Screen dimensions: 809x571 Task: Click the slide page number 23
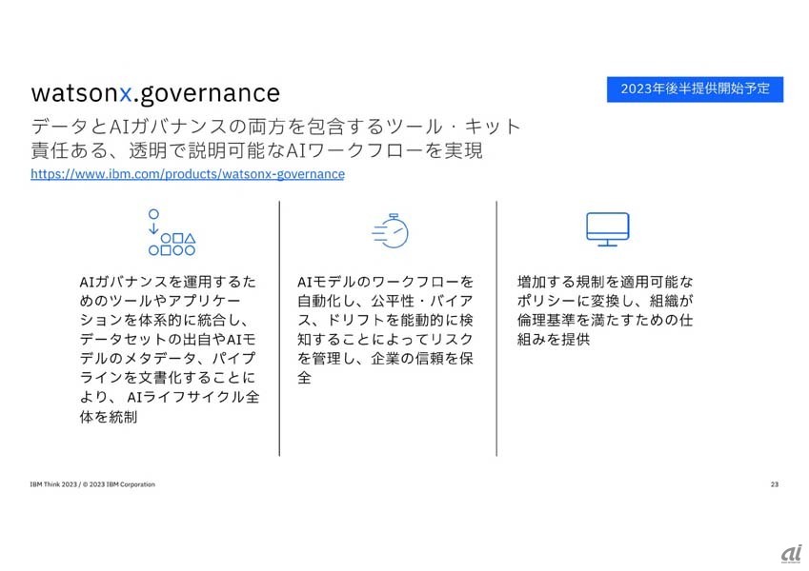tap(775, 484)
